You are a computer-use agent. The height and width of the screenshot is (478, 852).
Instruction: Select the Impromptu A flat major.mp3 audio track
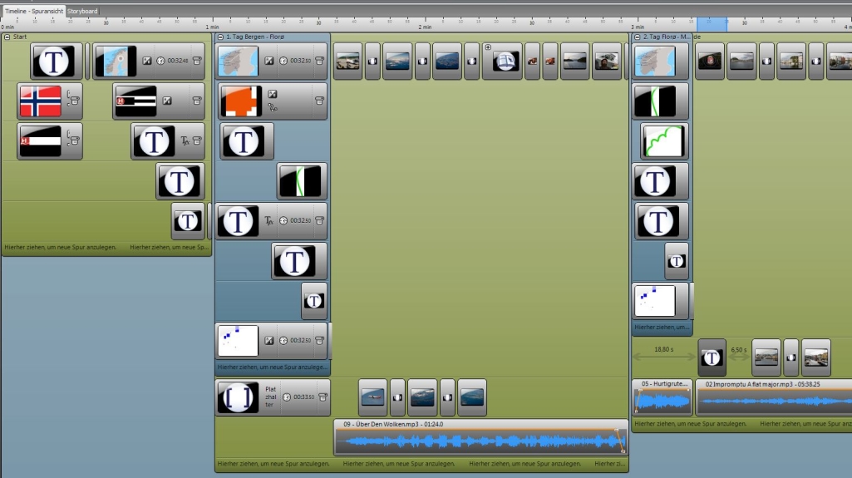coord(773,399)
